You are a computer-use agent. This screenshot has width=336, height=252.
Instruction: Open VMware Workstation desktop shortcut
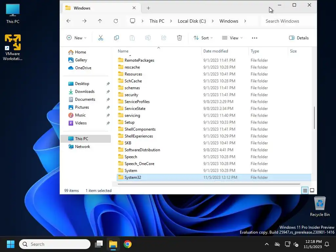coord(13,47)
